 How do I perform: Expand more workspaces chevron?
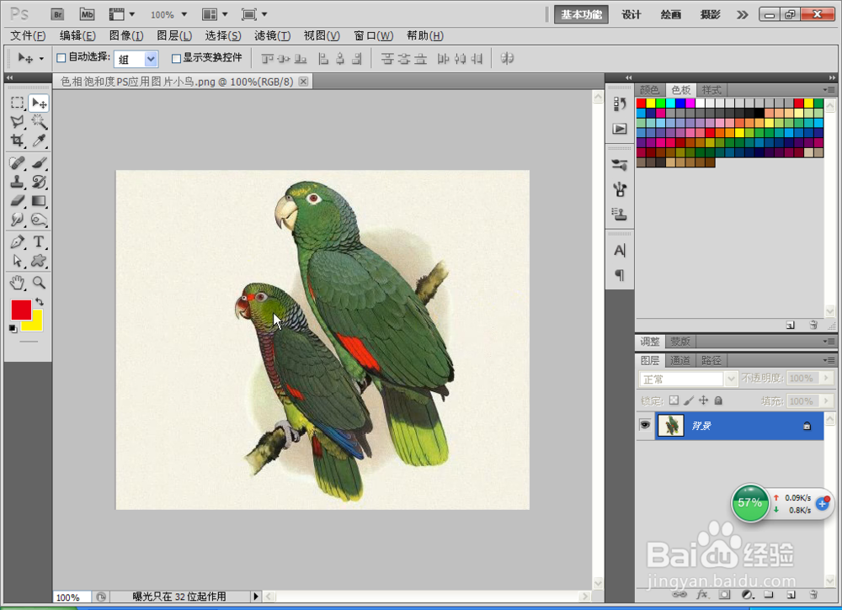(x=743, y=14)
